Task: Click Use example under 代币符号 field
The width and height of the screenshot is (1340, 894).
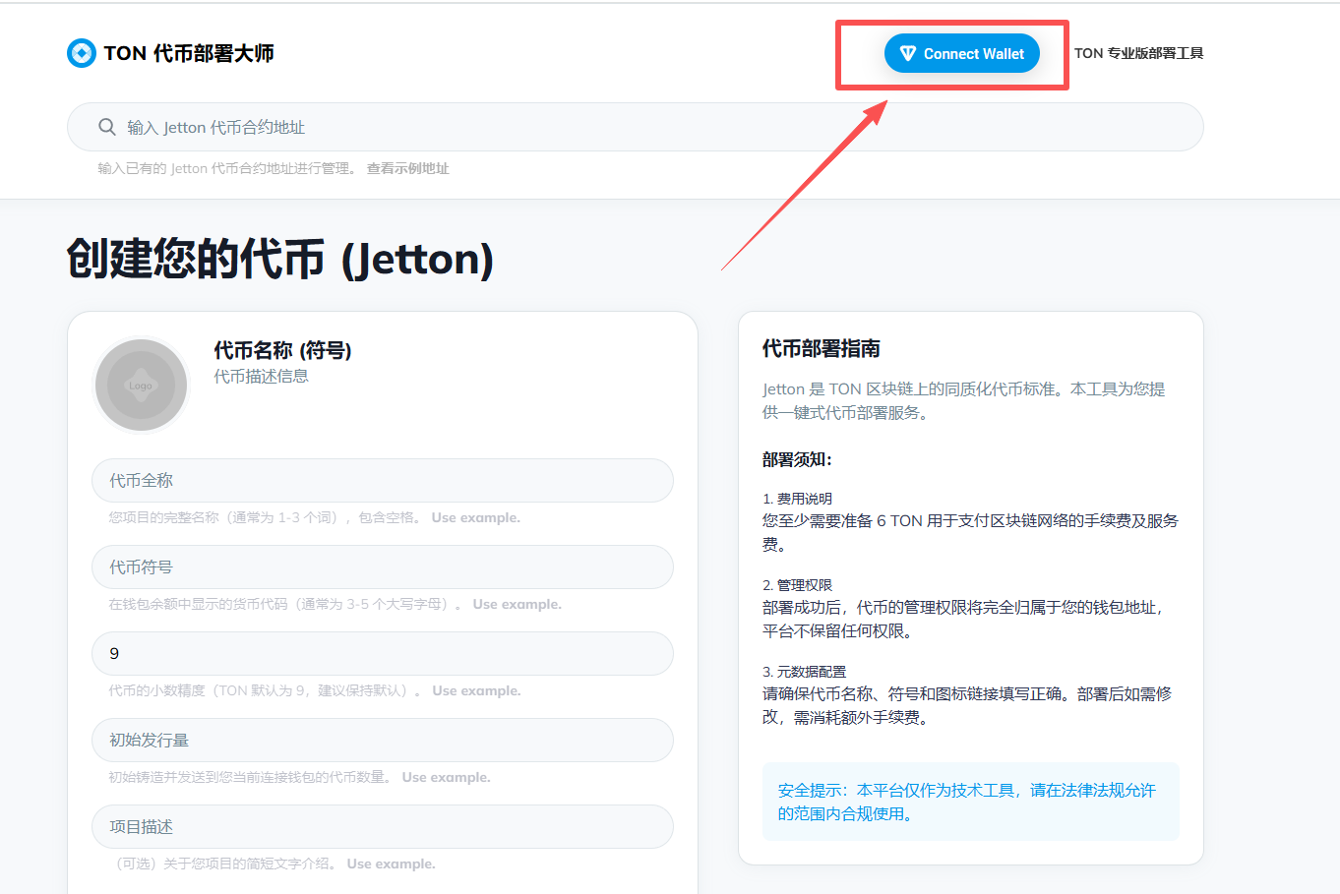Action: [x=517, y=605]
